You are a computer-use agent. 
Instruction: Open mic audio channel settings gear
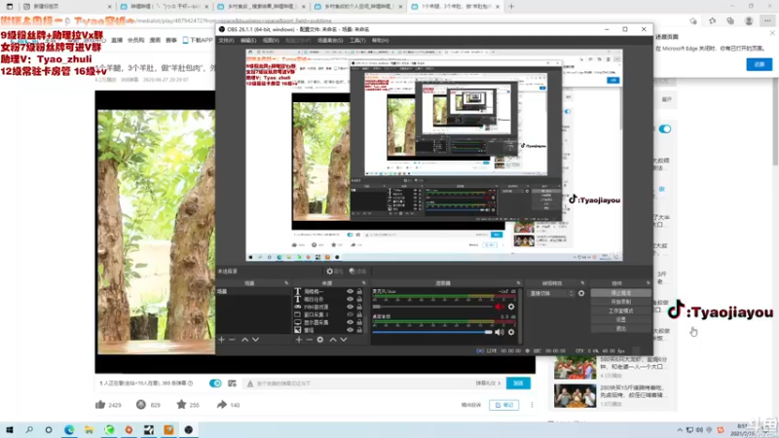(x=511, y=307)
